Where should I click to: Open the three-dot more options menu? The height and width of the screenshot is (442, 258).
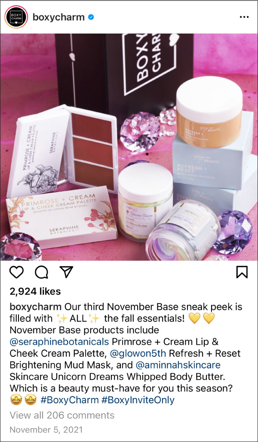pyautogui.click(x=244, y=17)
